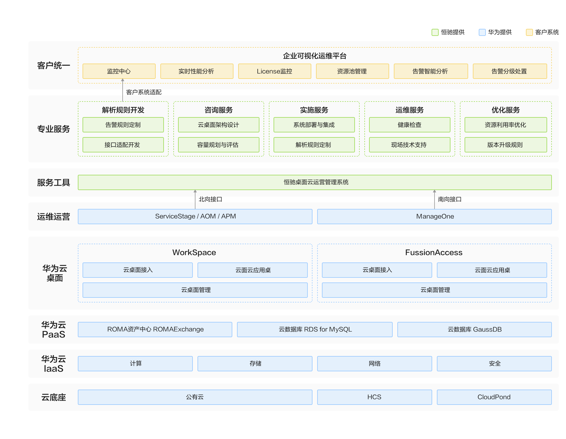The image size is (566, 439).
Task: Click the 容量规划与评估 box
Action: point(219,145)
